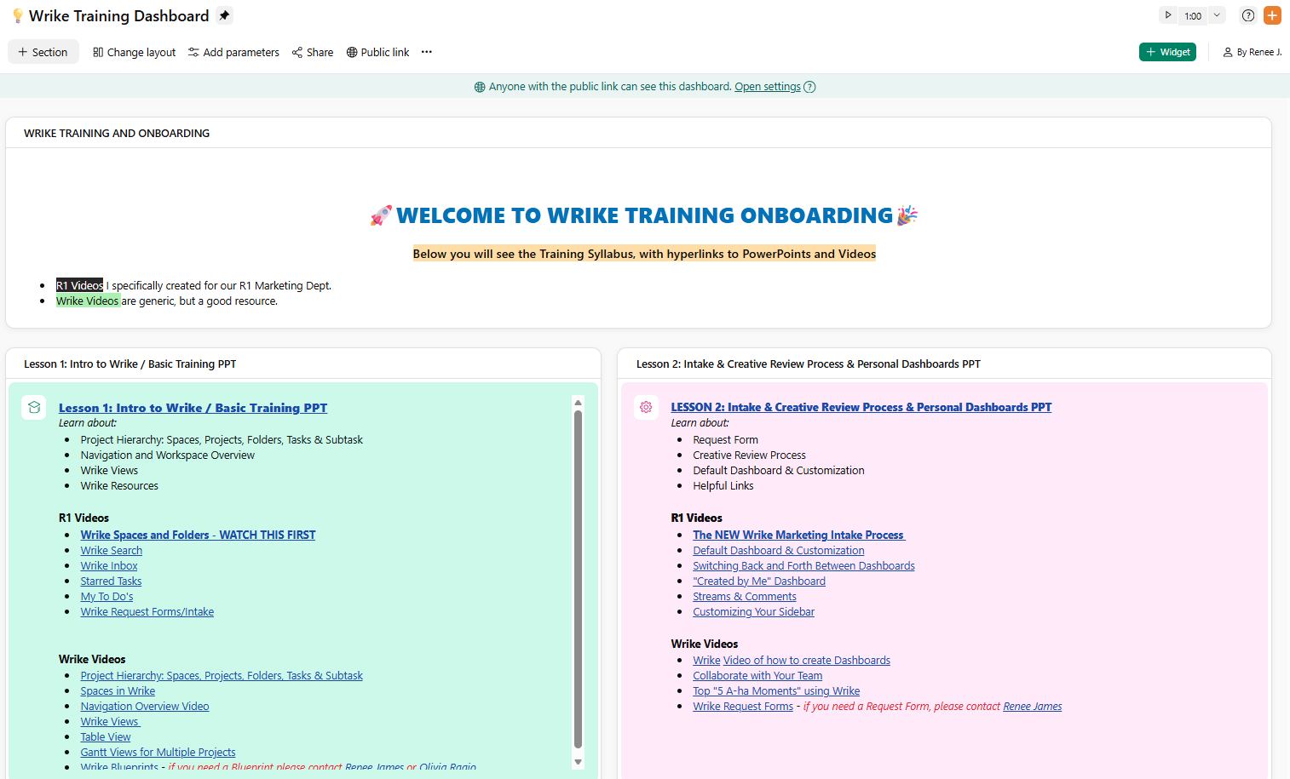Click the WRIKE TRAINING AND ONBOARDING section header
The image size is (1290, 779).
pyautogui.click(x=117, y=134)
